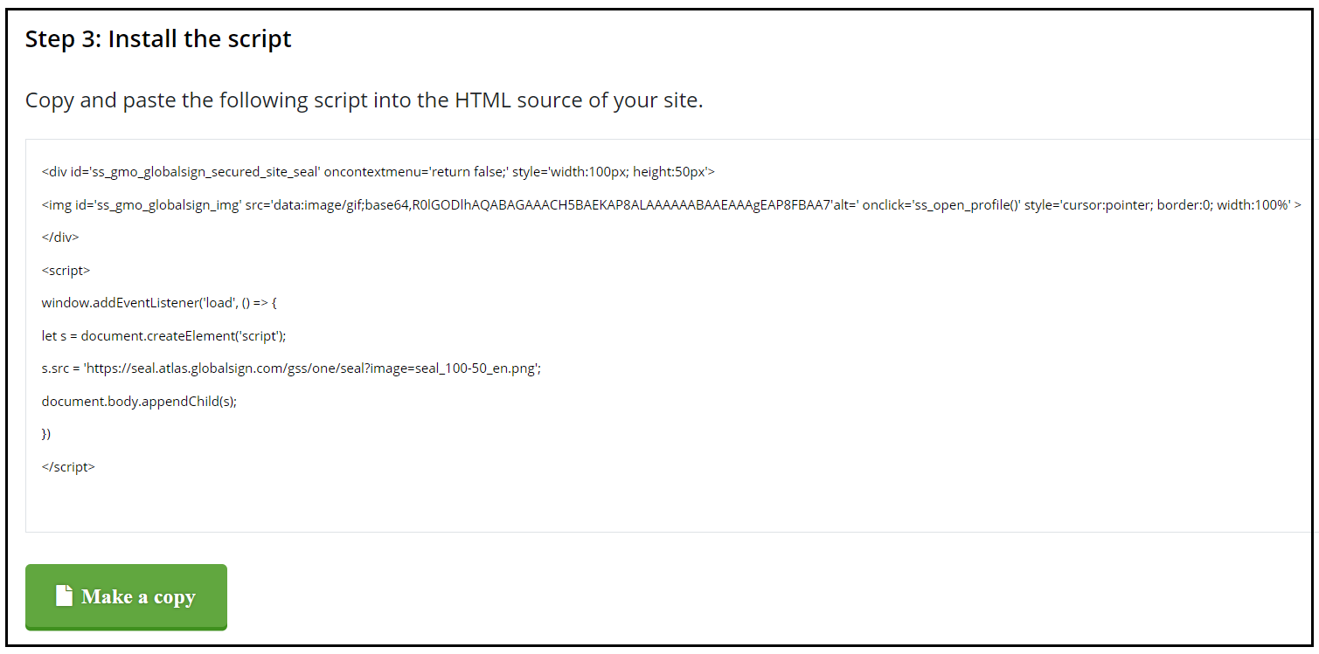Click the Copy and paste instruction text
The image size is (1319, 654).
[364, 100]
